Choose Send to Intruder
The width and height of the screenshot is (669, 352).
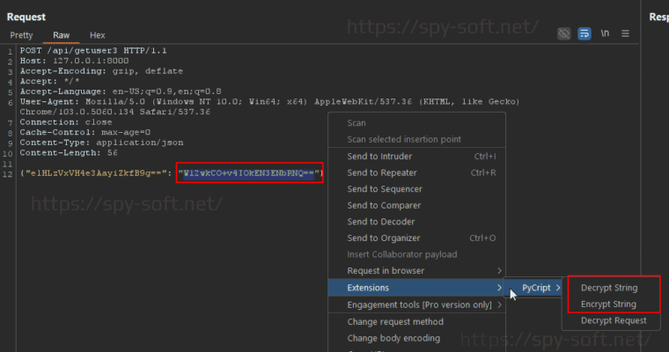tap(379, 157)
